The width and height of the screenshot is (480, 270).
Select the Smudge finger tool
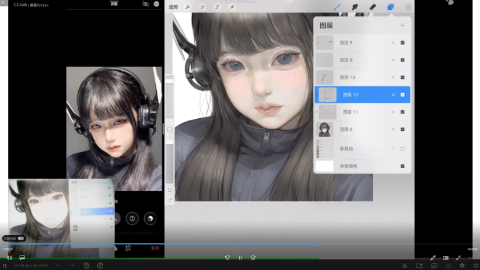click(355, 7)
